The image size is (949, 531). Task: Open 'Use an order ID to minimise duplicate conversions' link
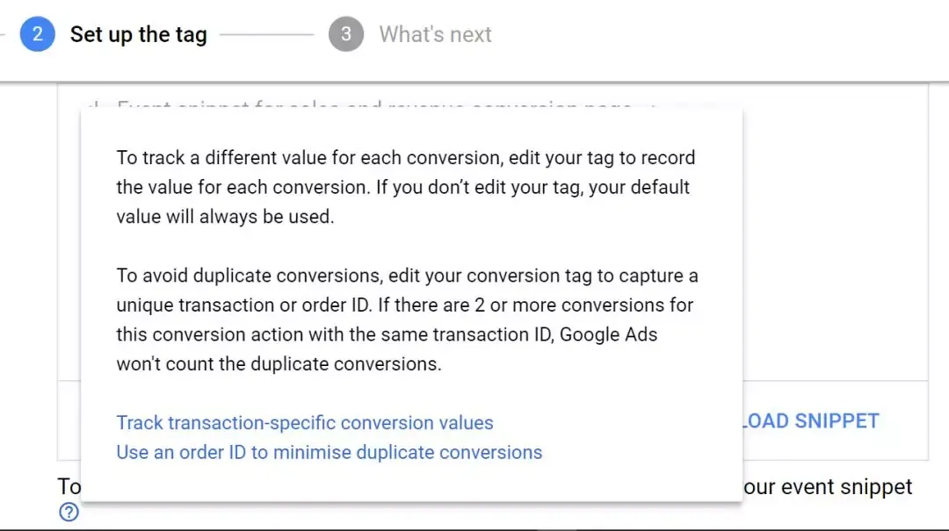[x=330, y=452]
